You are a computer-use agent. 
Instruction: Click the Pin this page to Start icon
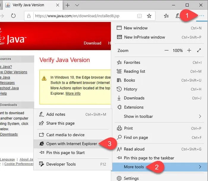pyautogui.click(x=42, y=153)
